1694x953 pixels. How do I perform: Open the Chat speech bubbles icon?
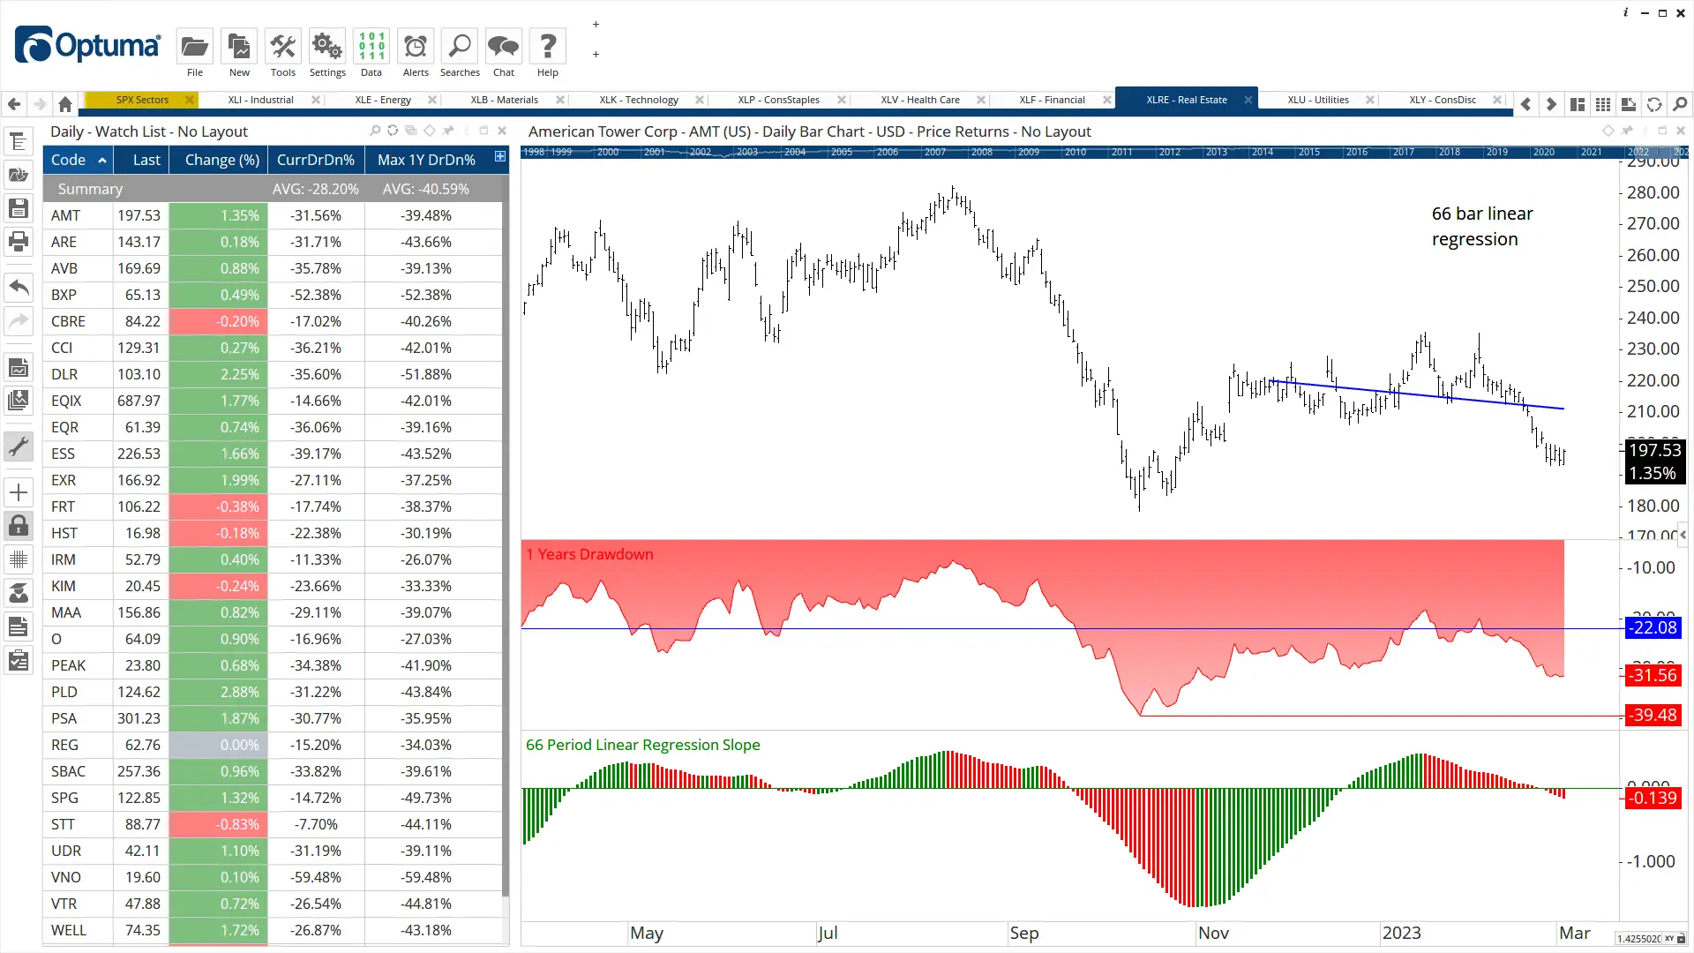(x=504, y=47)
